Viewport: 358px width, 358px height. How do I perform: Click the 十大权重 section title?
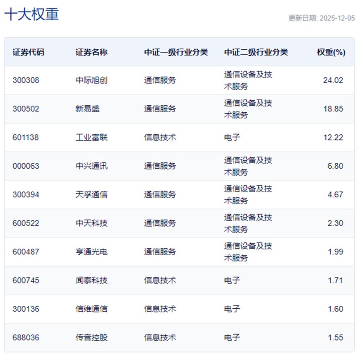click(x=31, y=14)
